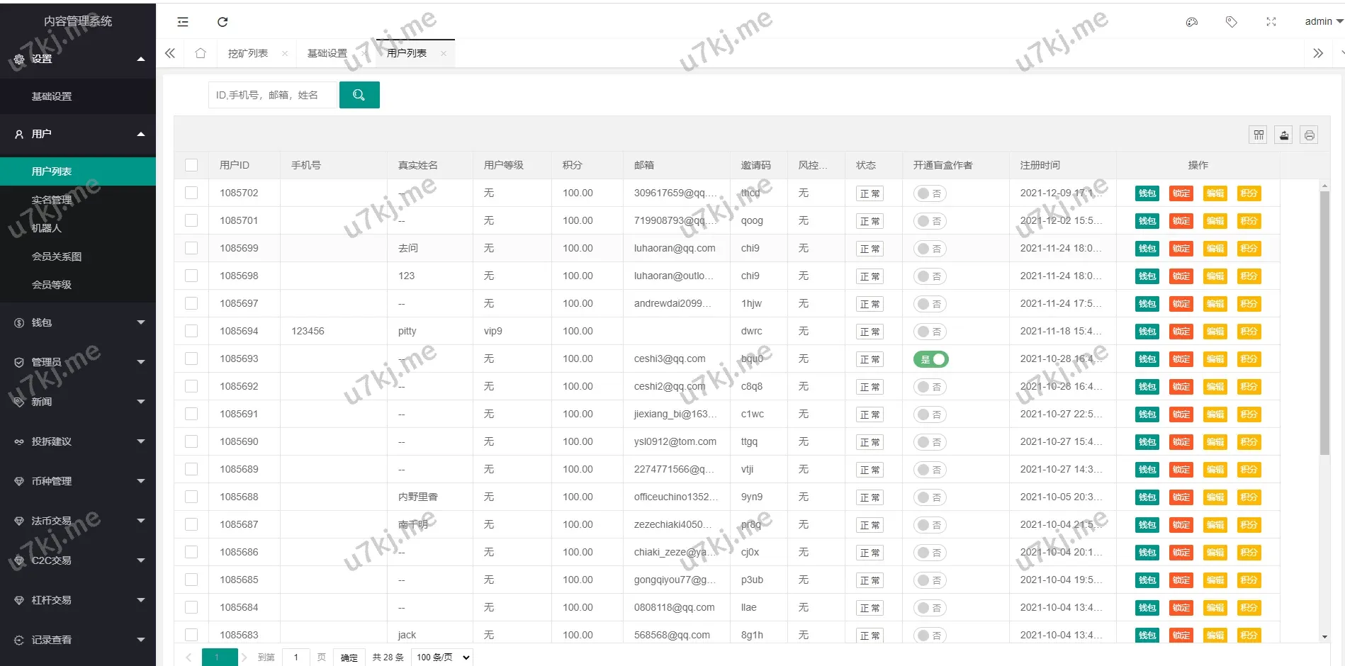Viewport: 1345px width, 666px height.
Task: Toggle 开通盲盒作者 switch for user 1085693
Action: 930,359
